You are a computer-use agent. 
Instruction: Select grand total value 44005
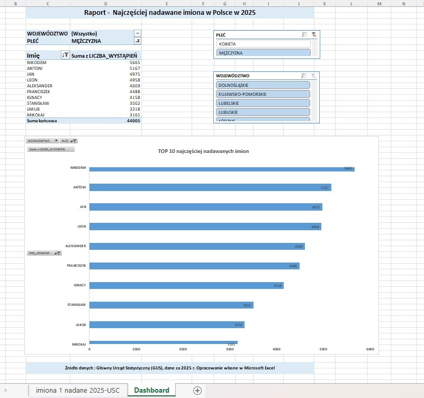pyautogui.click(x=106, y=121)
